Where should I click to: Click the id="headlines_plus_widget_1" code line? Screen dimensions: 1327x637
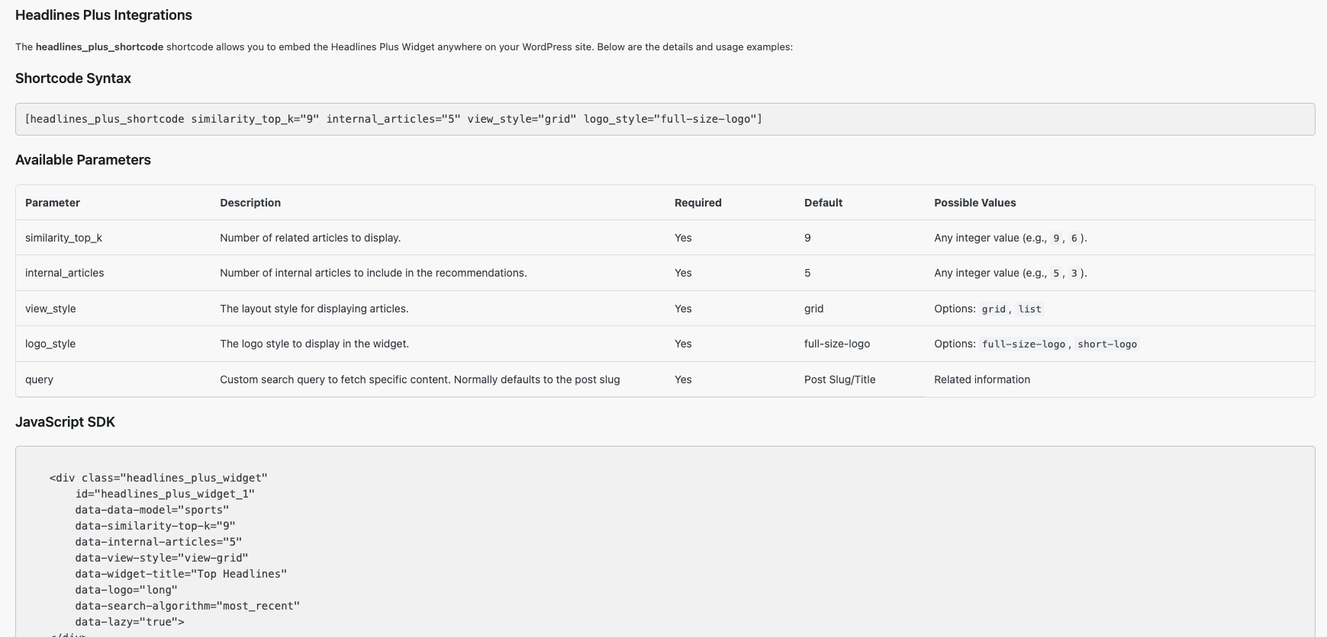pyautogui.click(x=165, y=494)
